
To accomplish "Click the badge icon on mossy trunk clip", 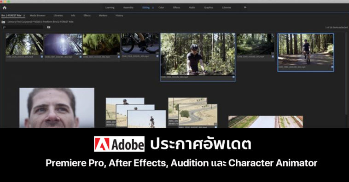I will tap(119, 57).
